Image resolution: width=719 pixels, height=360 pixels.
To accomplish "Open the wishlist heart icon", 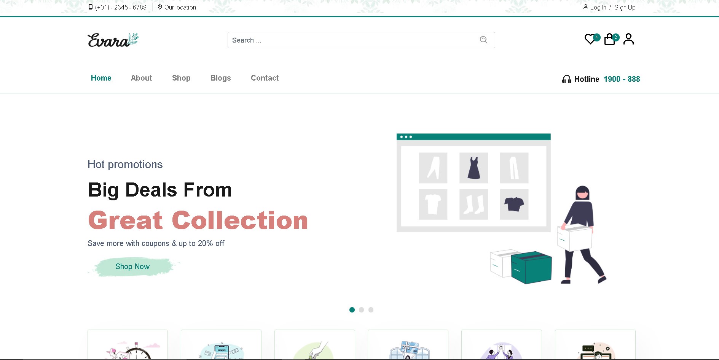I will (x=590, y=39).
